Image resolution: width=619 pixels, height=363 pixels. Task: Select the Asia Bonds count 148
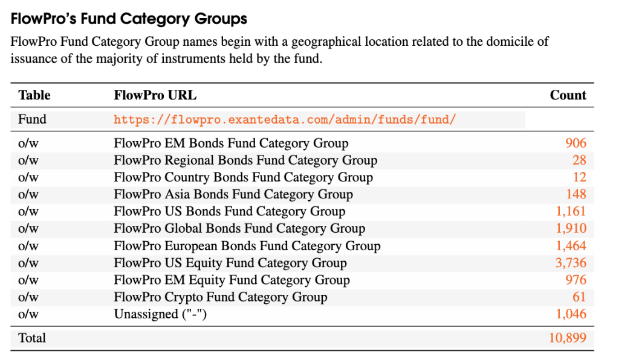[x=575, y=194]
